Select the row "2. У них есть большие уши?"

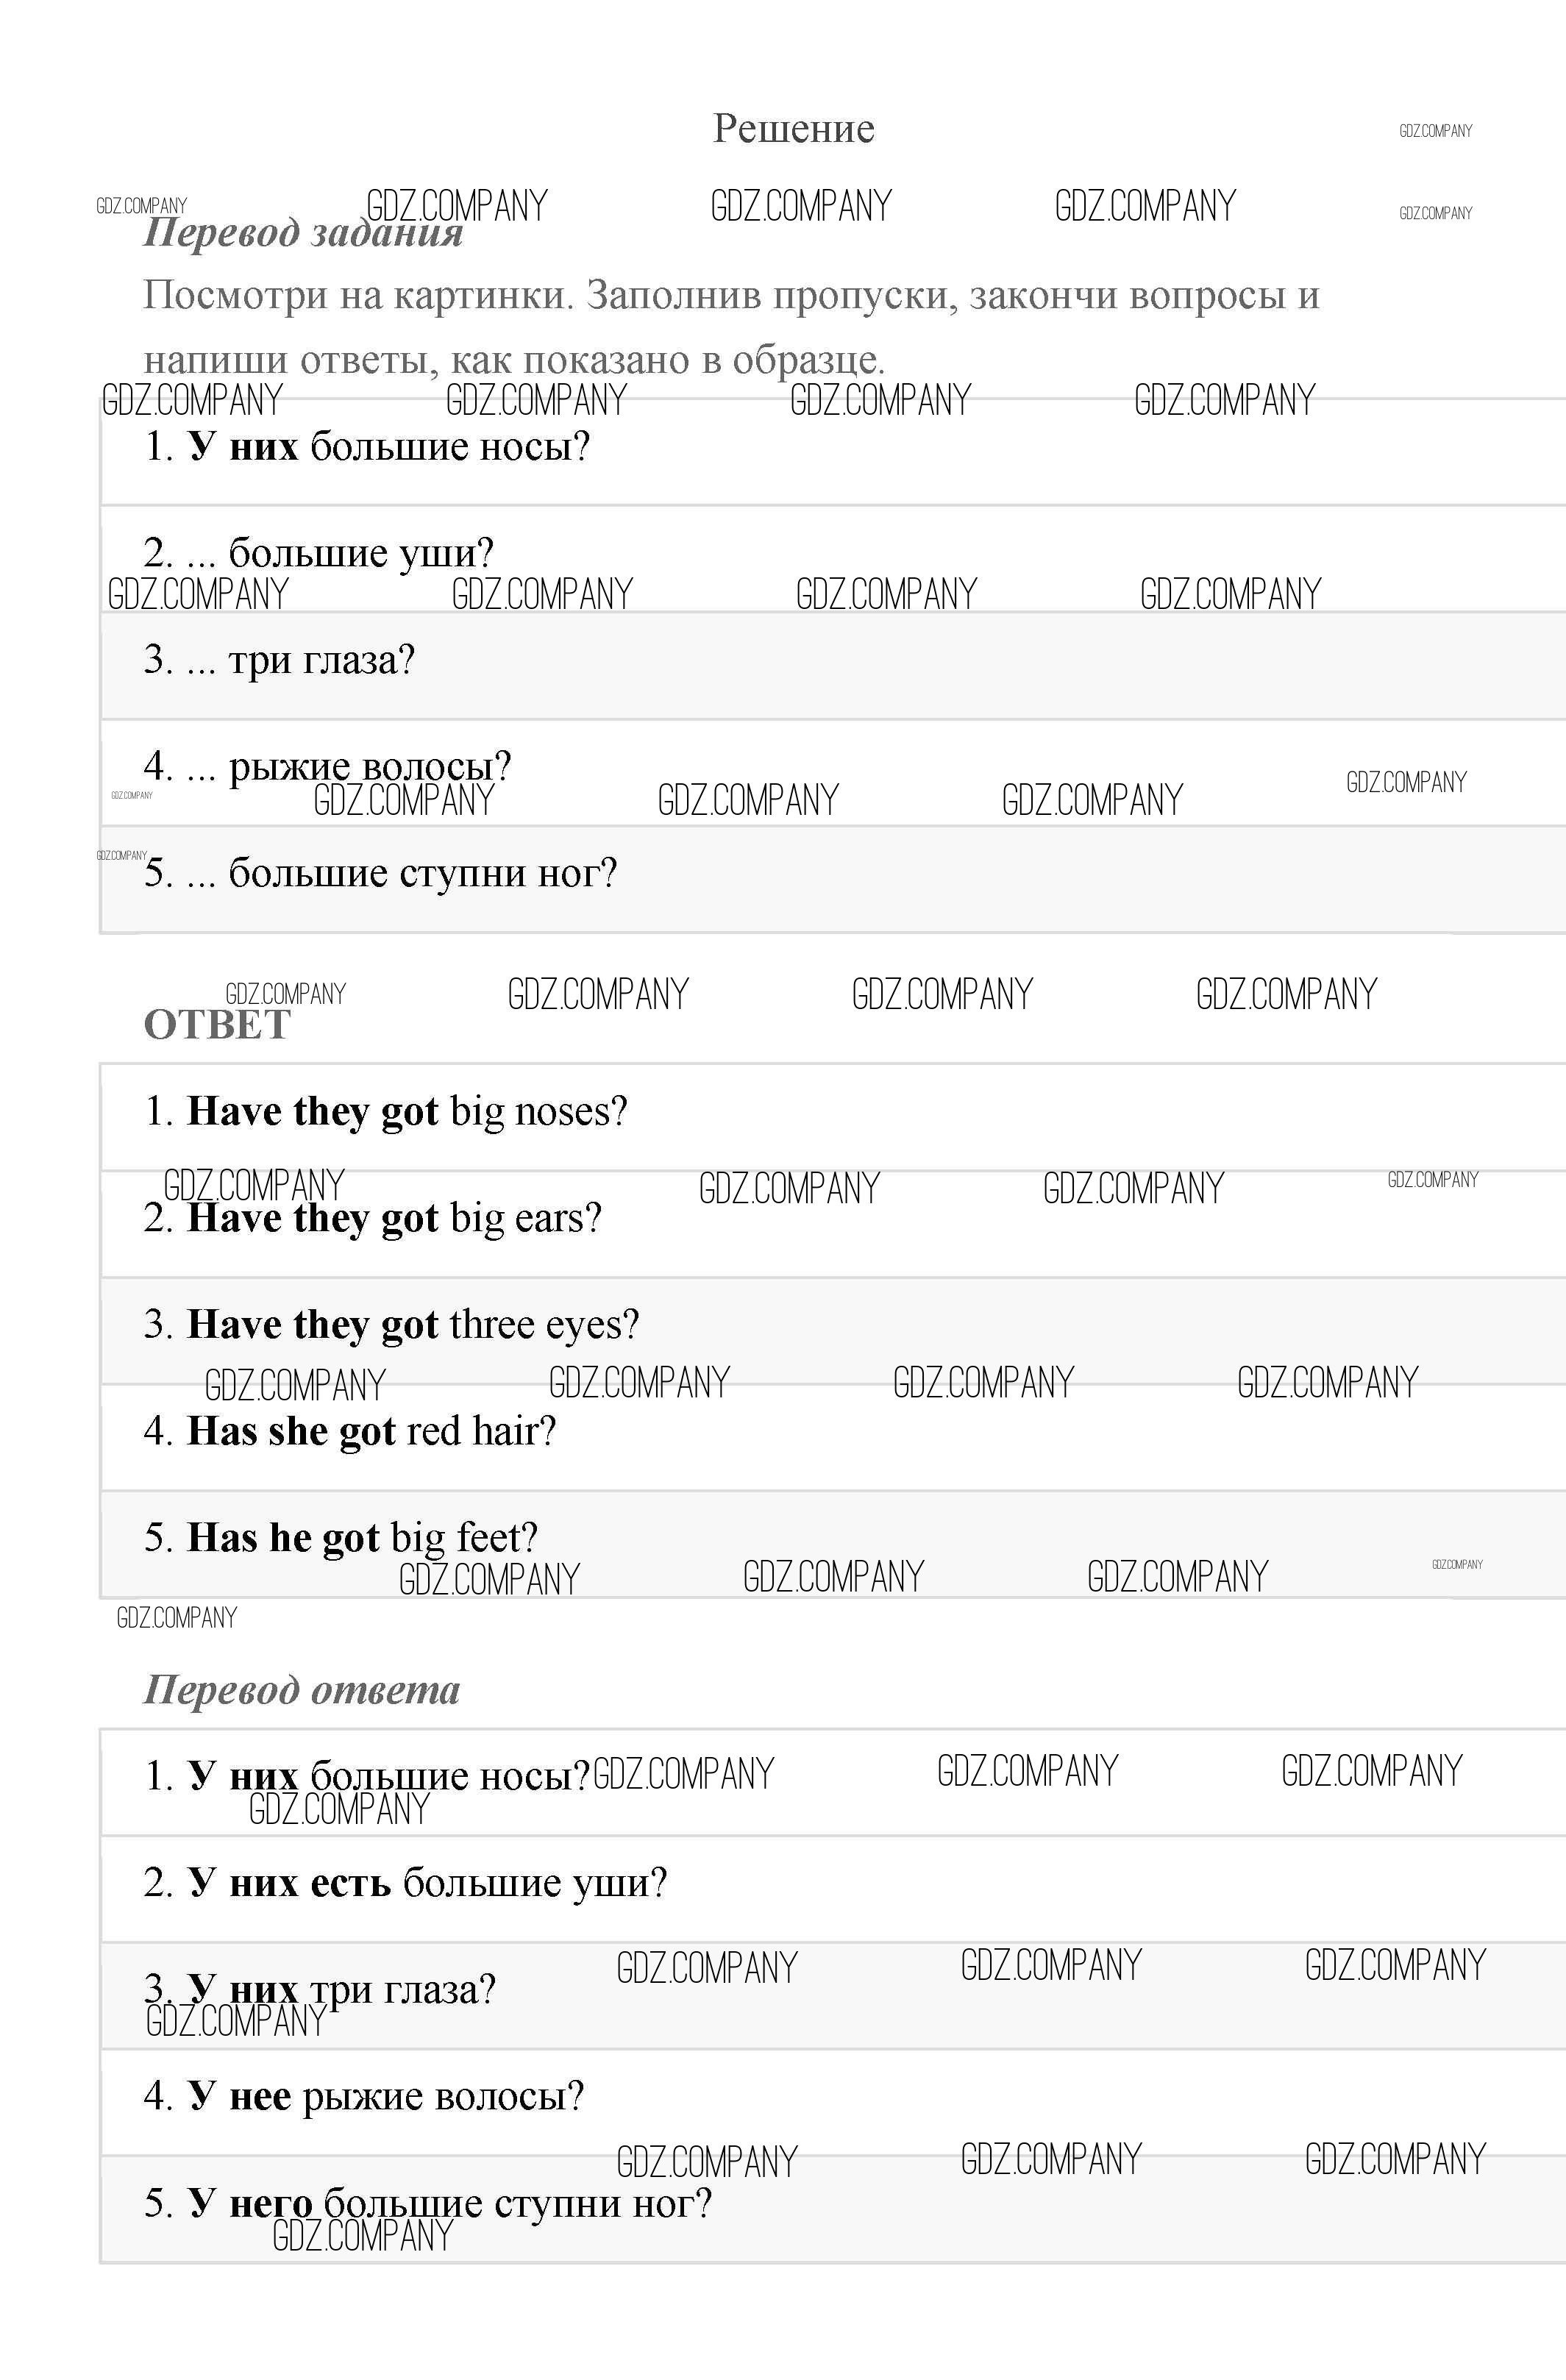[x=405, y=1883]
